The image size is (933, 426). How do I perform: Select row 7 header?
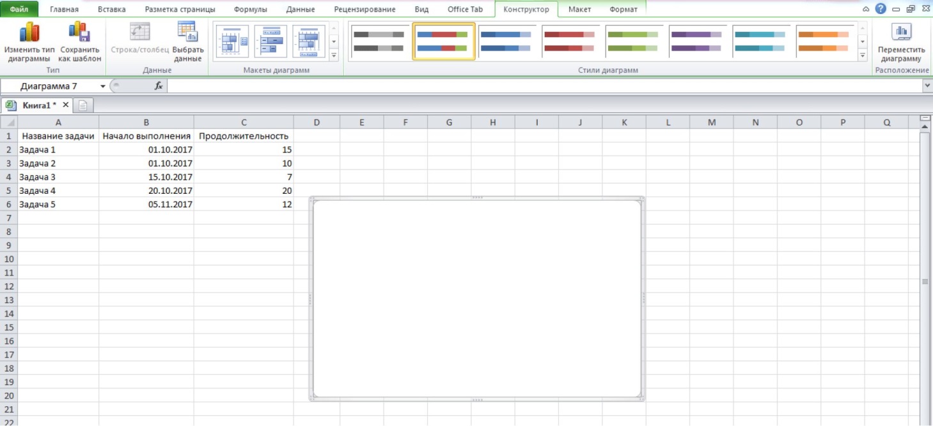pyautogui.click(x=9, y=218)
